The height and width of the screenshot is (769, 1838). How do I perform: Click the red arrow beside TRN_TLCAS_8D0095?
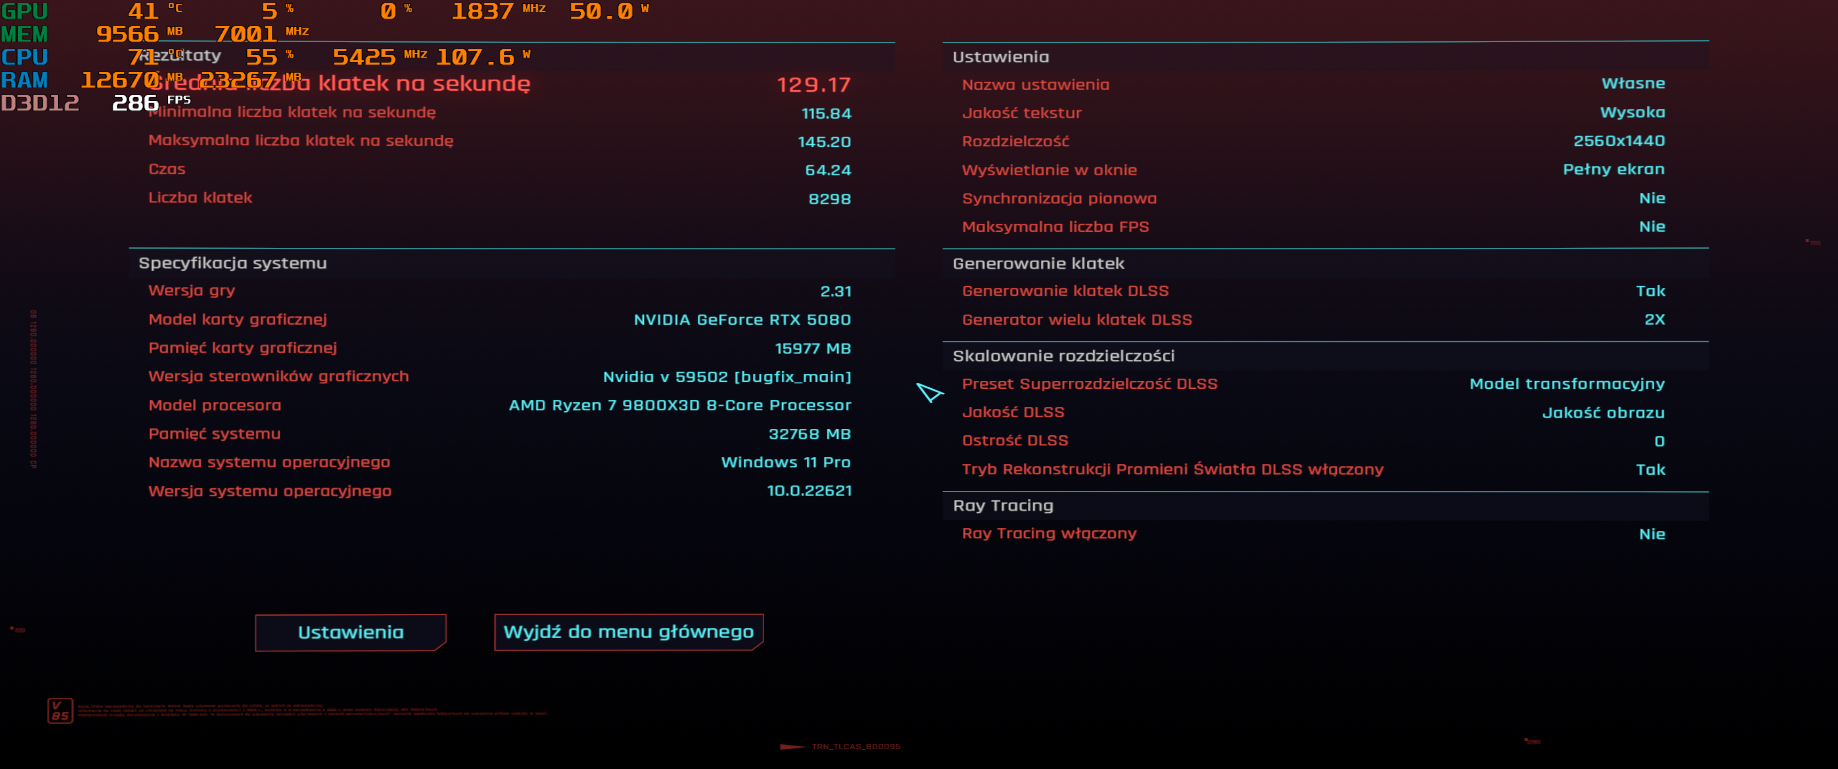click(x=792, y=746)
